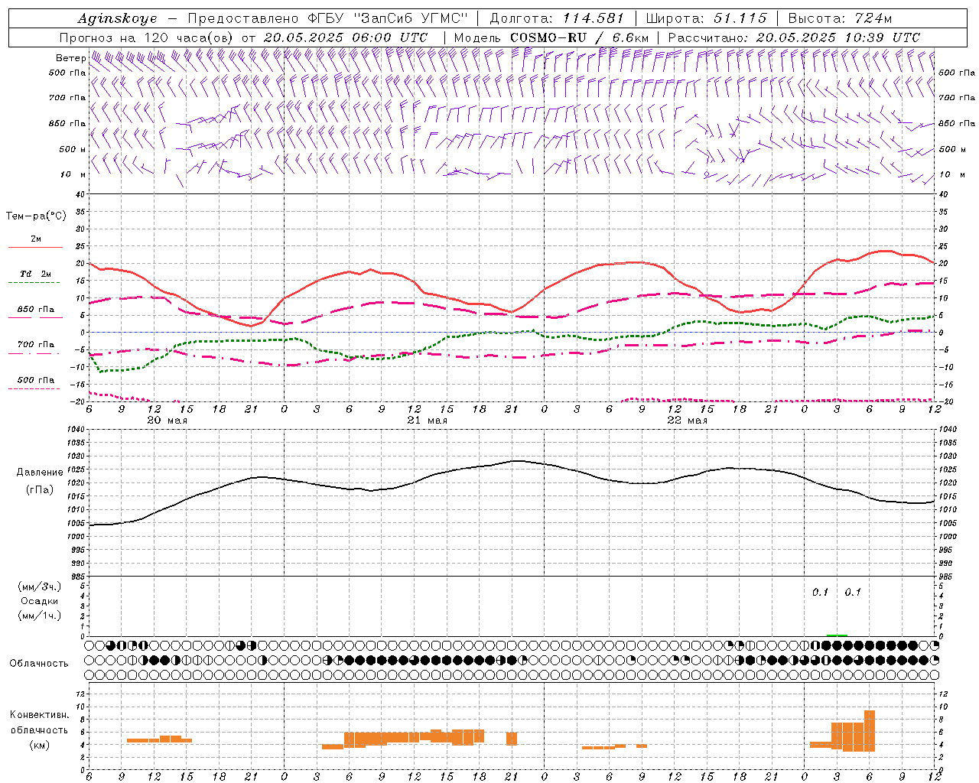Click the '(км)' unit under convective cloud label

coord(40,745)
